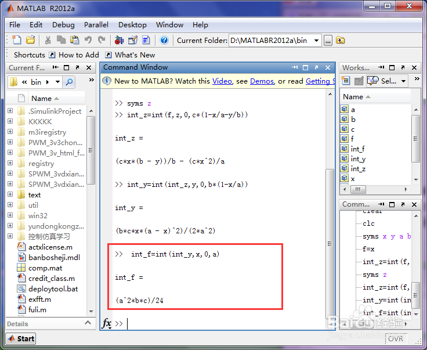Click the Undo arrow icon
The image size is (427, 350).
[x=88, y=40]
